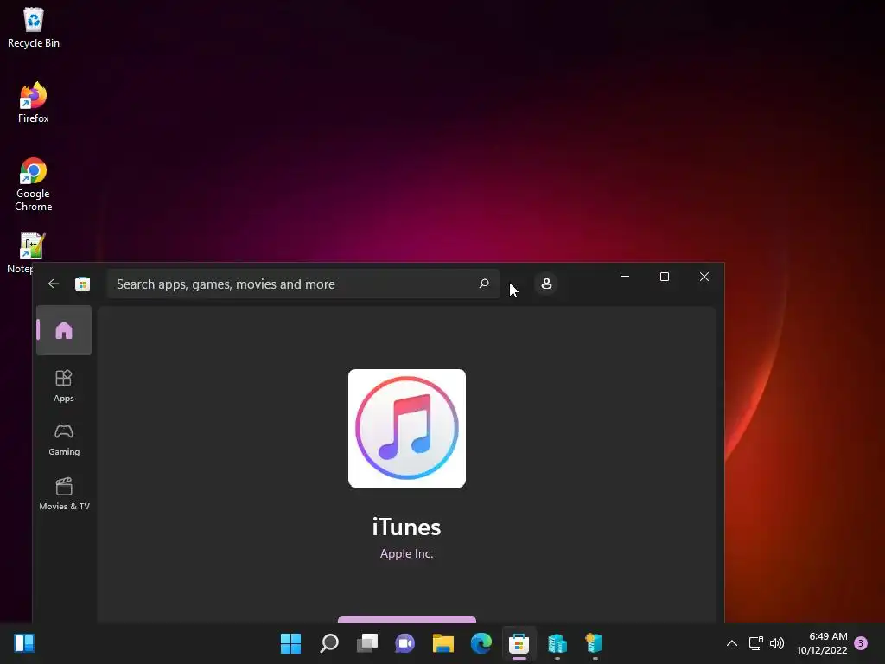This screenshot has width=885, height=664.
Task: Open taskbar Search
Action: click(329, 643)
